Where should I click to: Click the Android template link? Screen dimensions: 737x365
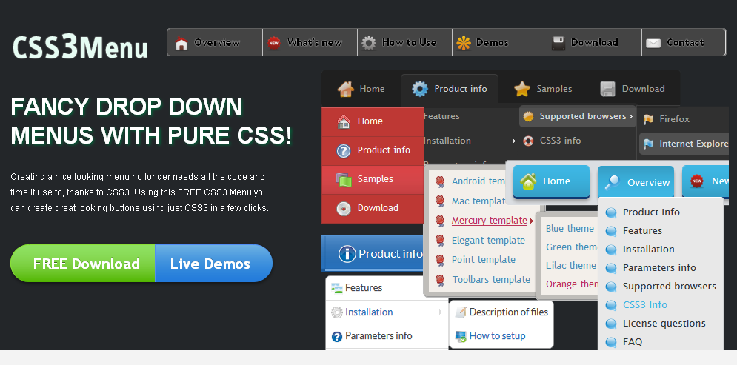tap(478, 181)
